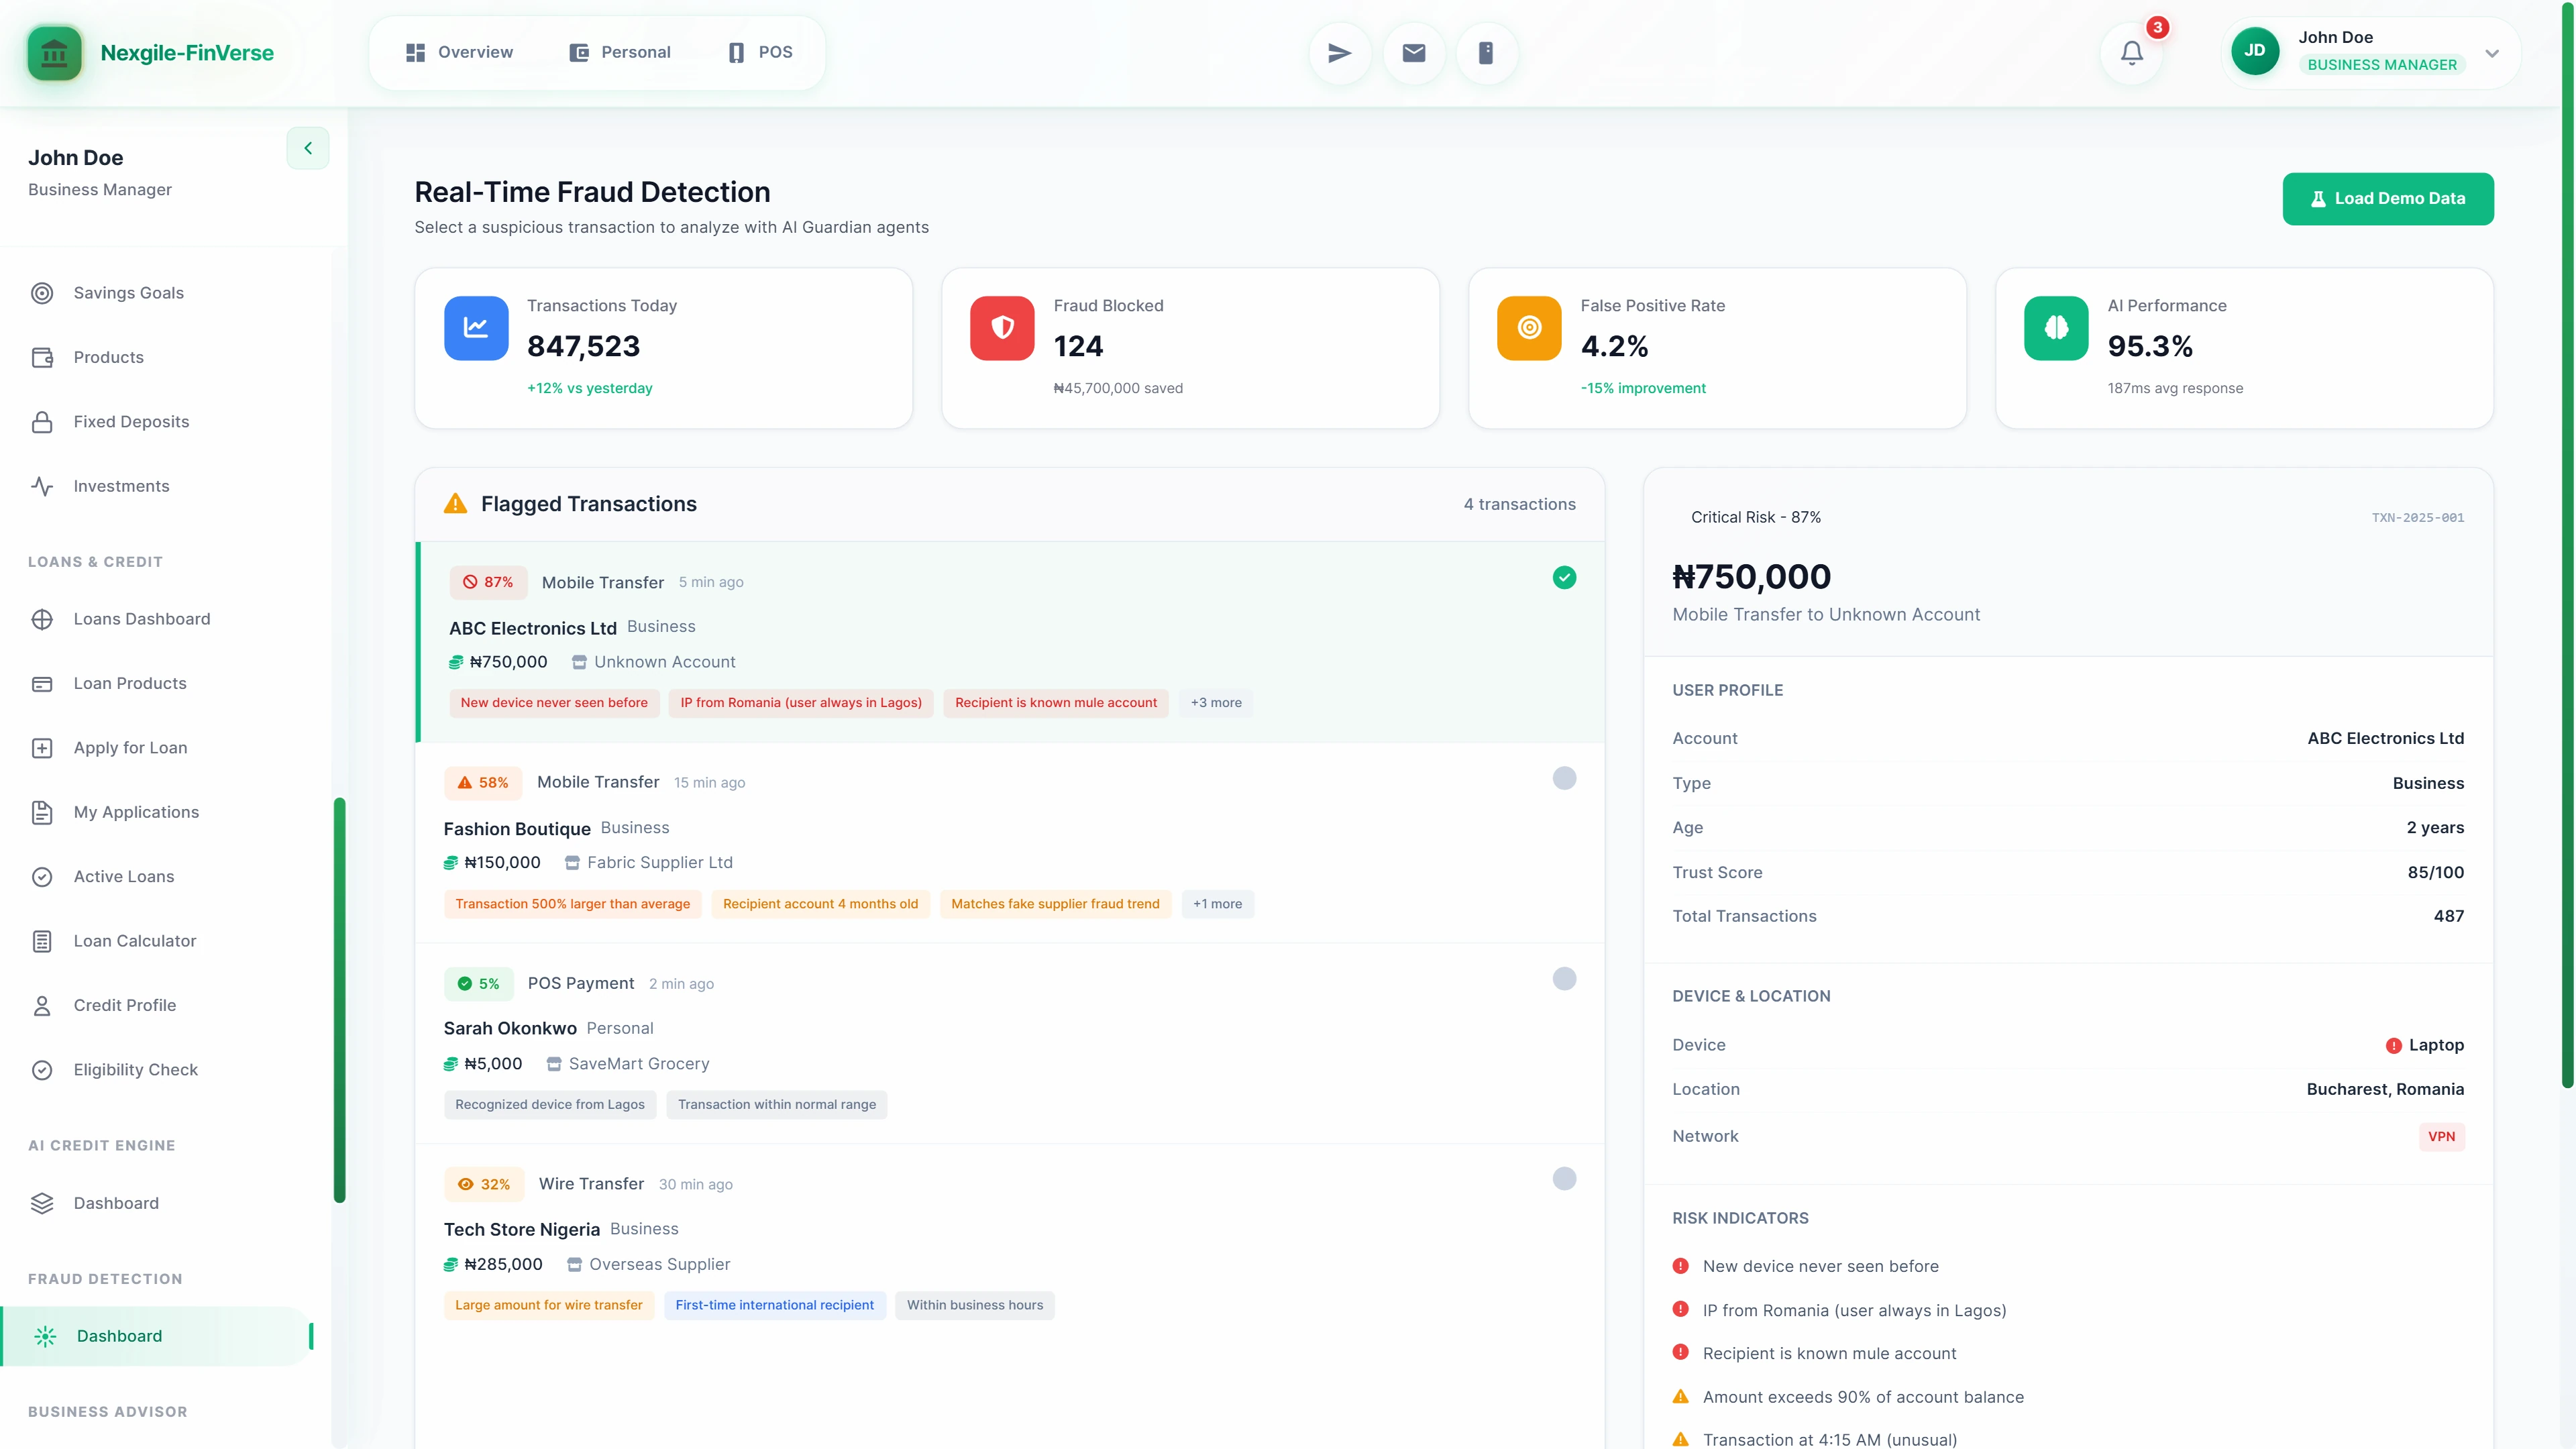Viewport: 2576px width, 1449px height.
Task: Select the Sarah Okonkwo POS Payment circle
Action: (x=1564, y=978)
